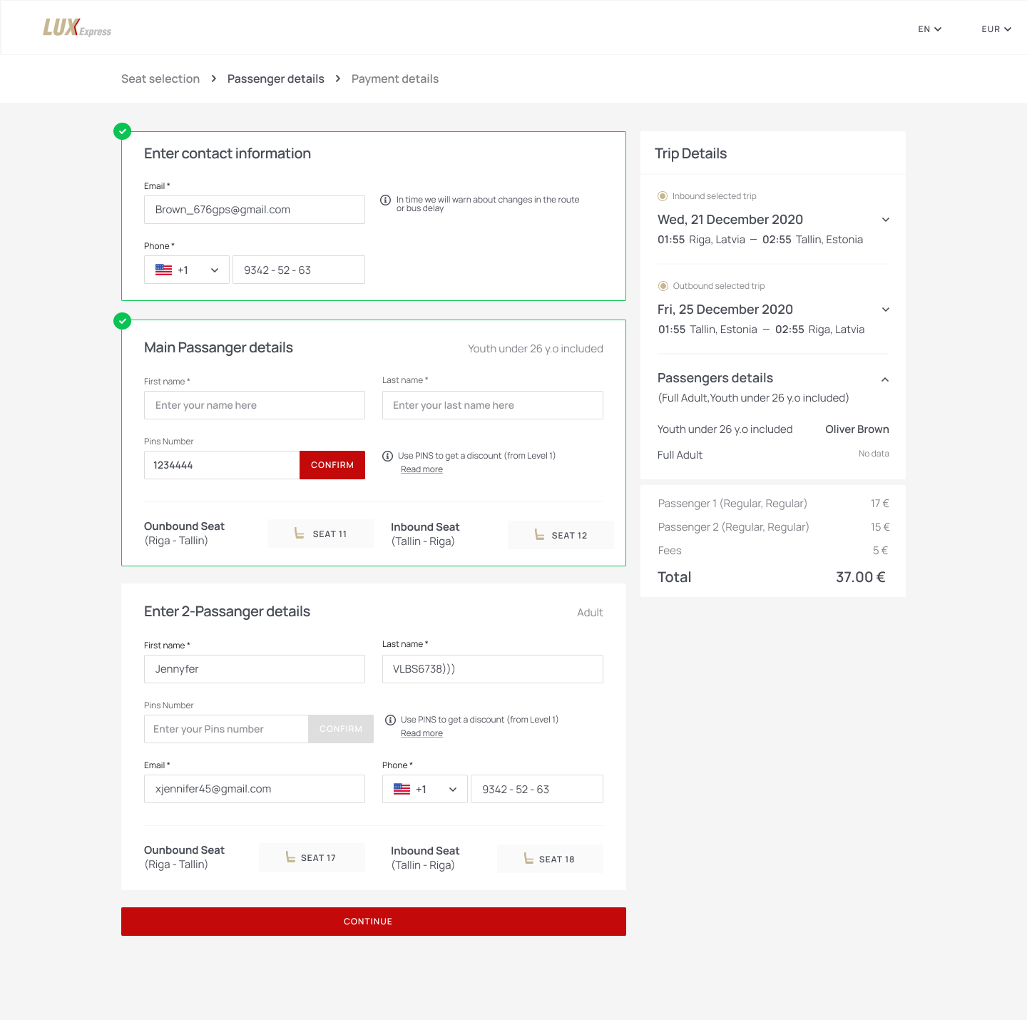Focus the xjennifer45@gmail.com email field
The image size is (1027, 1020).
[255, 789]
